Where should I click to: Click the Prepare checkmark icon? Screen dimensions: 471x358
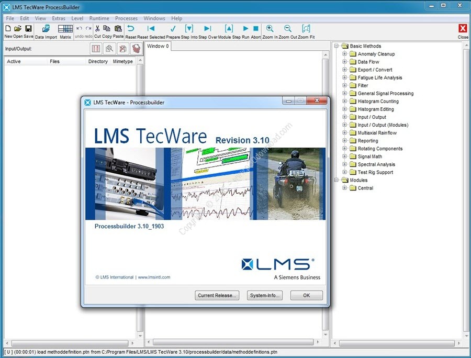click(173, 29)
